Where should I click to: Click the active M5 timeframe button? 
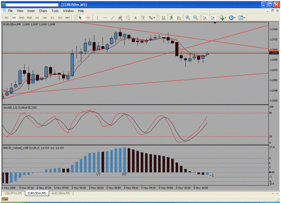(14, 18)
